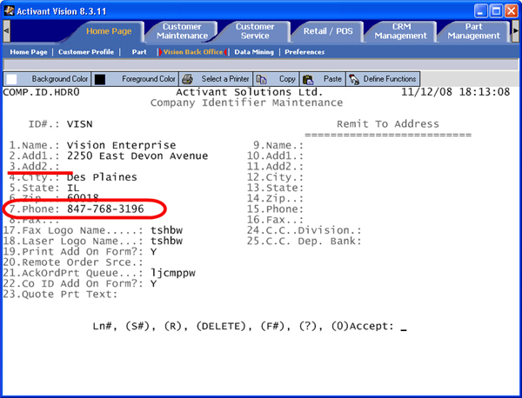Open Foreground Color chooser button
Image resolution: width=522 pixels, height=398 pixels.
click(x=135, y=79)
